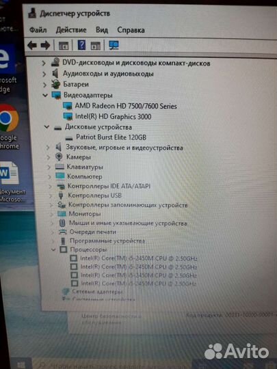Click the scan for hardware changes monitor icon

point(114,45)
